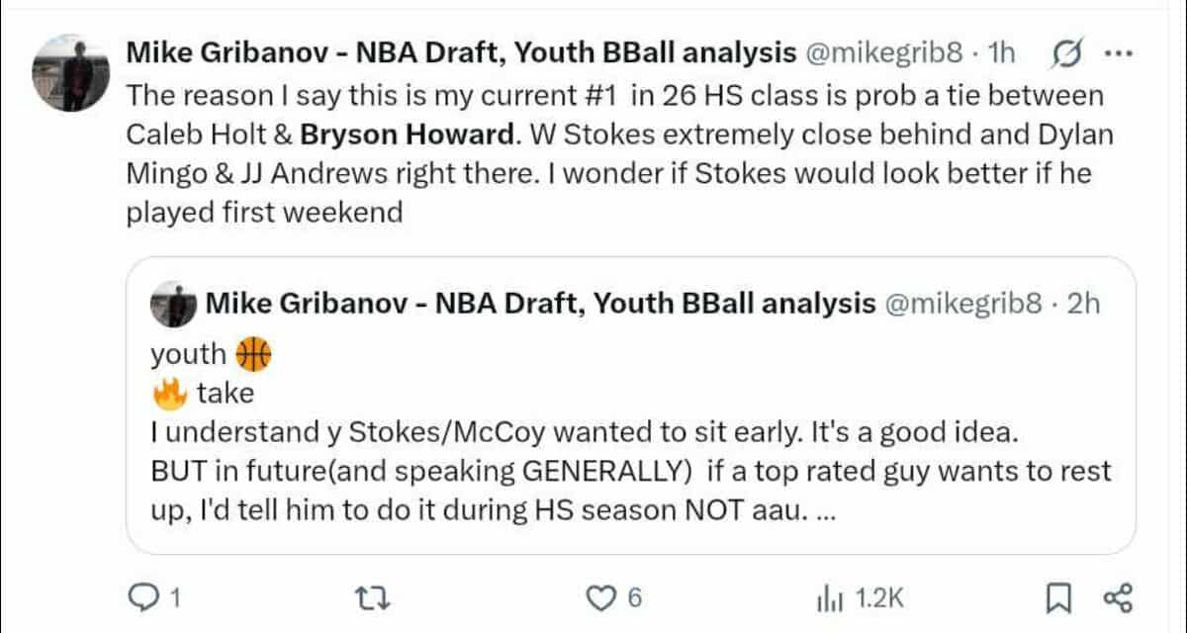Like the tweet with the heart icon
This screenshot has height=633, width=1187.
[x=599, y=597]
